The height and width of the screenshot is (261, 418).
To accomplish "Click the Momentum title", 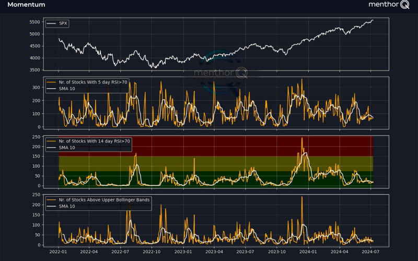I will click(x=26, y=5).
